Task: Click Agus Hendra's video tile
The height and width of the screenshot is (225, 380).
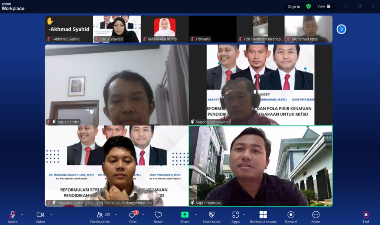Action: point(117,85)
